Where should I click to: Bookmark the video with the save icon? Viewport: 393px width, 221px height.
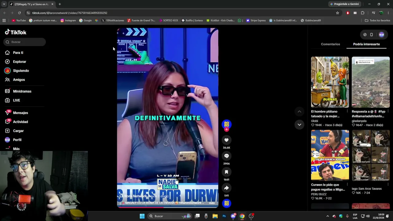pos(227,172)
